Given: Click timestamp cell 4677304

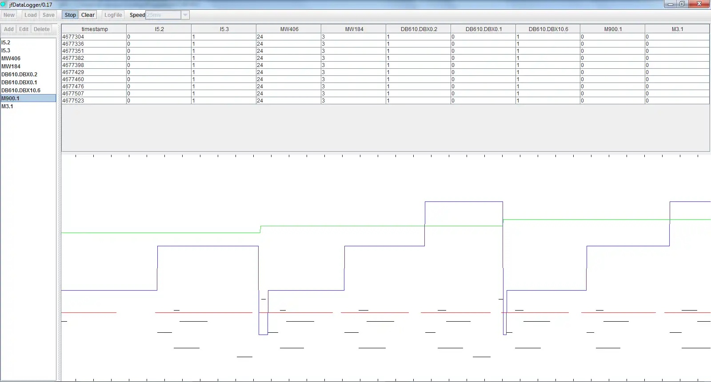Looking at the screenshot, I should (94, 37).
